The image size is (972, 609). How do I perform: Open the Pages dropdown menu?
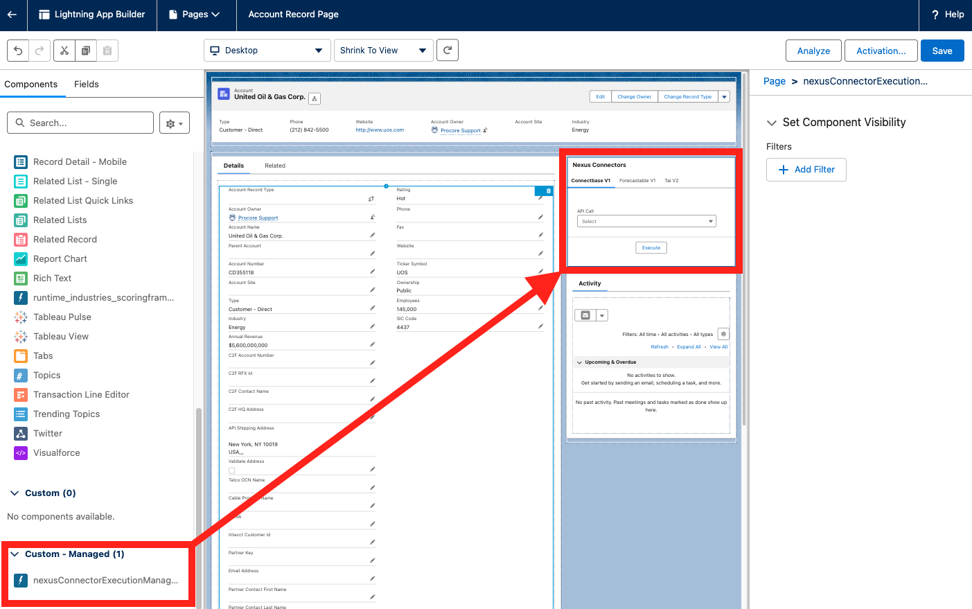(x=195, y=15)
